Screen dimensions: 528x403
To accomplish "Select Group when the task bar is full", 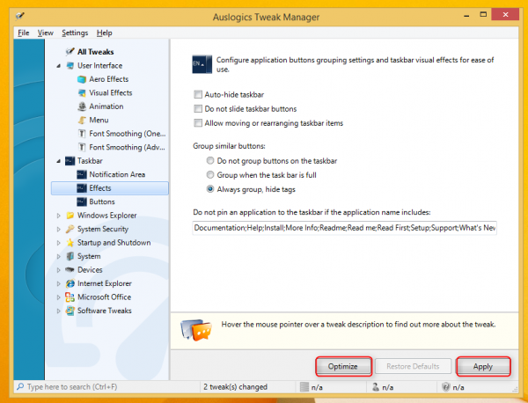I will click(210, 175).
